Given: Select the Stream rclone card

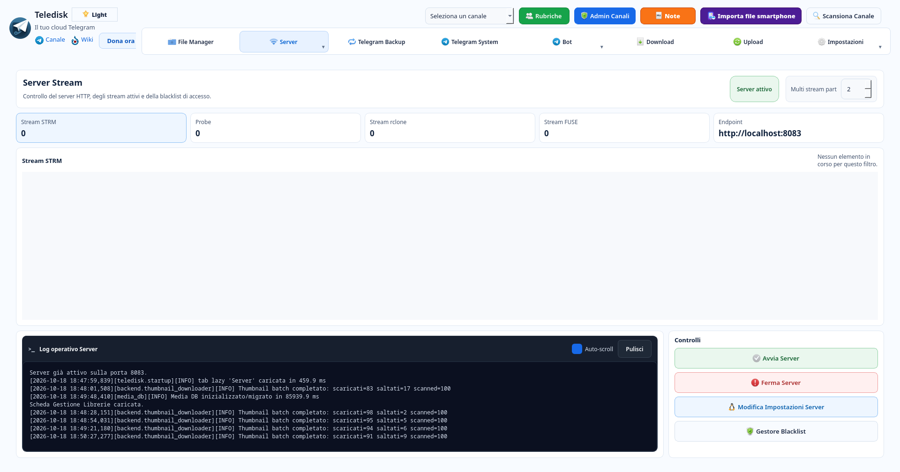Looking at the screenshot, I should pyautogui.click(x=450, y=128).
